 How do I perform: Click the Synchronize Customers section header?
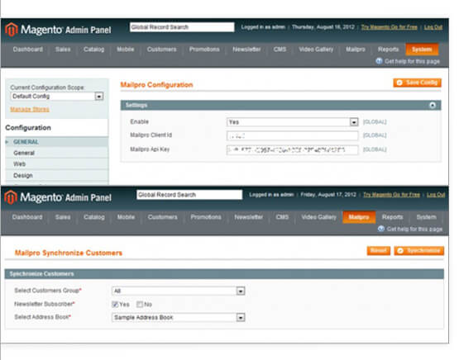point(224,274)
